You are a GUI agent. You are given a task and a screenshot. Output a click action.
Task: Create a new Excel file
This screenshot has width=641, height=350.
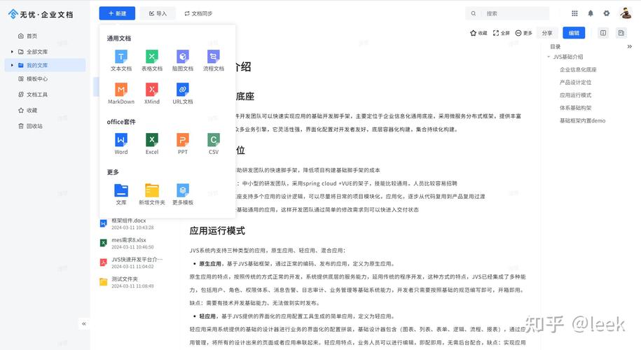151,143
